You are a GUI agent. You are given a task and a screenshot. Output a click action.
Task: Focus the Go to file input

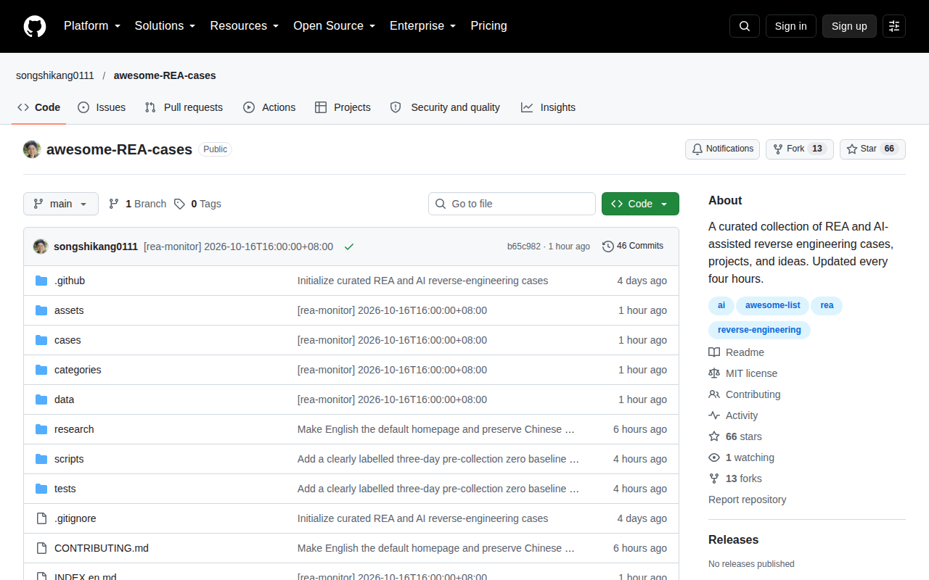point(512,204)
